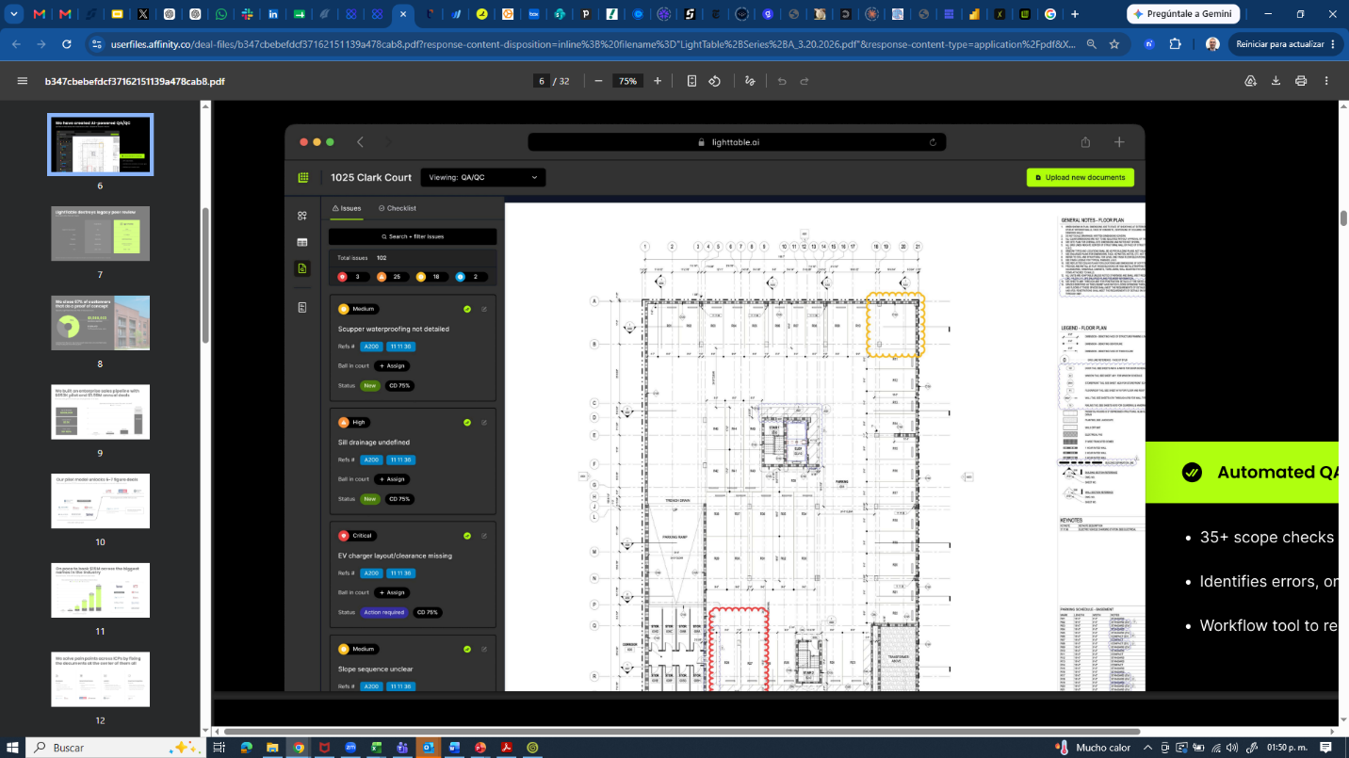
Task: Edit the Scupper waterproofing issue card
Action: point(484,309)
